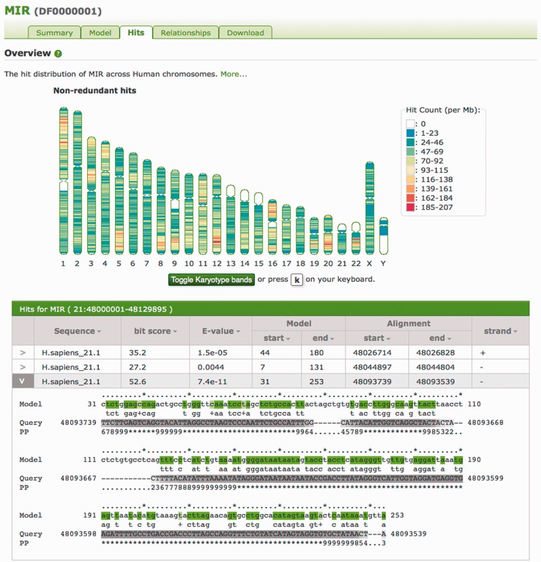Sort by Model start column
This screenshot has height=562, width=541.
277,338
